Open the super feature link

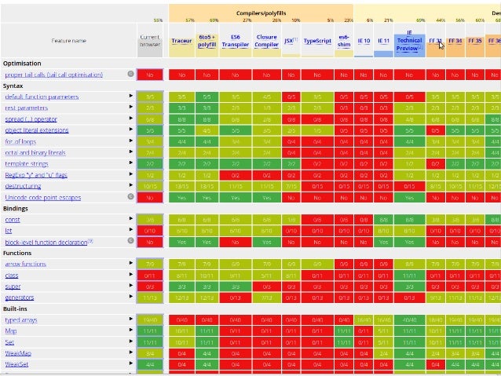coord(13,287)
